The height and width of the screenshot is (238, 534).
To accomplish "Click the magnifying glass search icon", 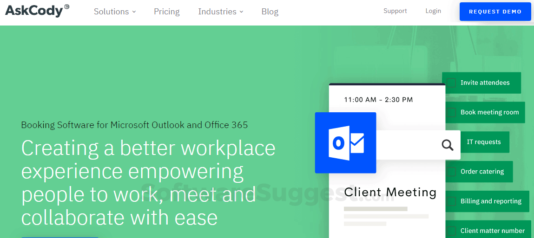I will 447,145.
